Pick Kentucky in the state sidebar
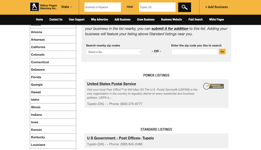Image resolution: width=261 pixels, height=150 pixels. [x=38, y=137]
